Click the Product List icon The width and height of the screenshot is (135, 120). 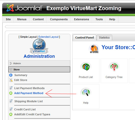86,67
